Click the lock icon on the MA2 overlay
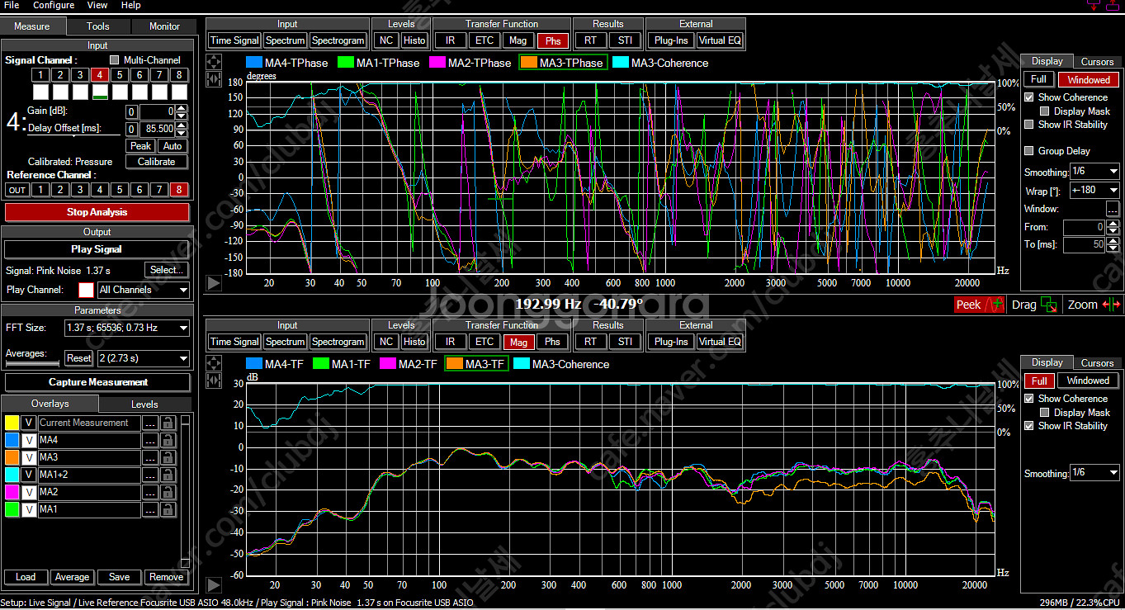Image resolution: width=1125 pixels, height=610 pixels. (168, 492)
